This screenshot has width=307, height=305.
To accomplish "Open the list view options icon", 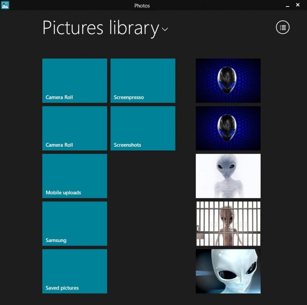I will click(x=283, y=28).
